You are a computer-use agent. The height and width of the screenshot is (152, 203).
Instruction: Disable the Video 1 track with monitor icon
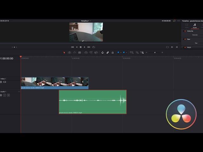5,82
